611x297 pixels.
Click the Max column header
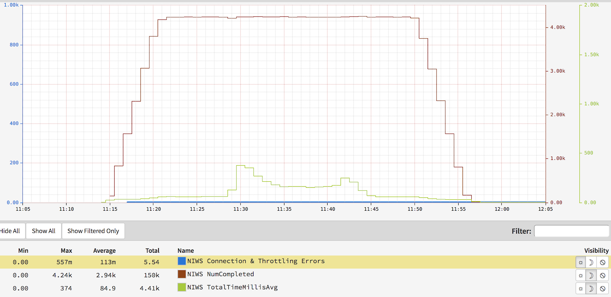click(x=66, y=251)
